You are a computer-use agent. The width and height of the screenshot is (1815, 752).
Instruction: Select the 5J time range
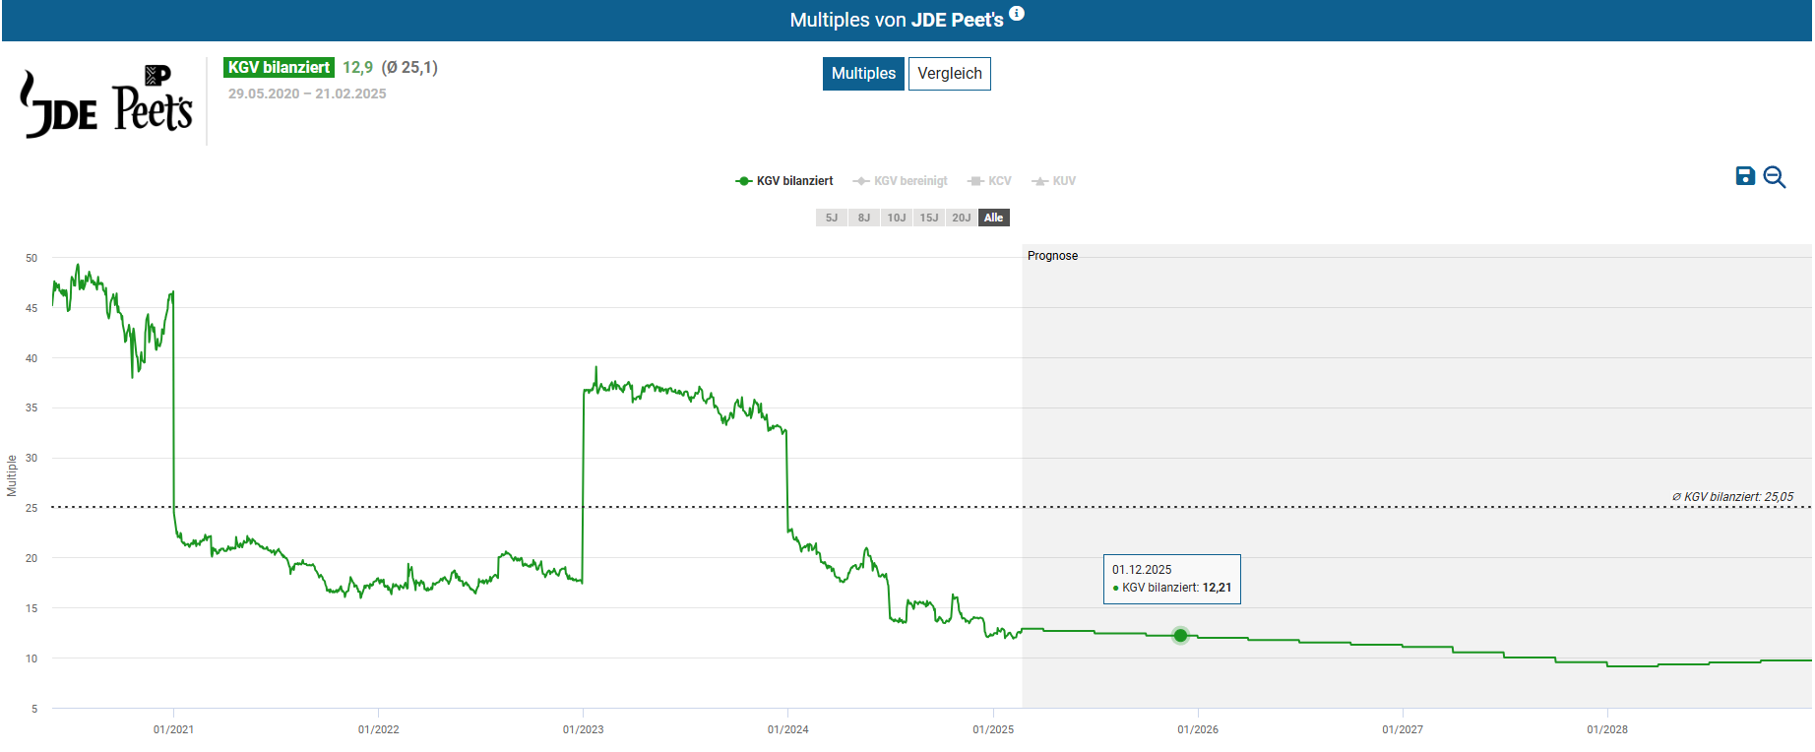pos(832,218)
